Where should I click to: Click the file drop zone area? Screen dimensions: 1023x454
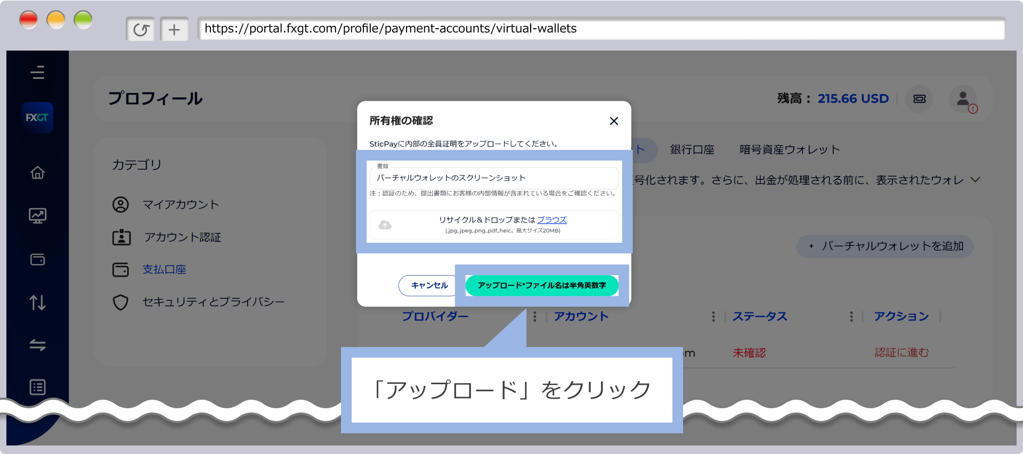tap(494, 225)
